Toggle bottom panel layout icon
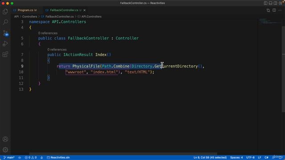Screen dimensions: 285x160 [x=270, y=3]
